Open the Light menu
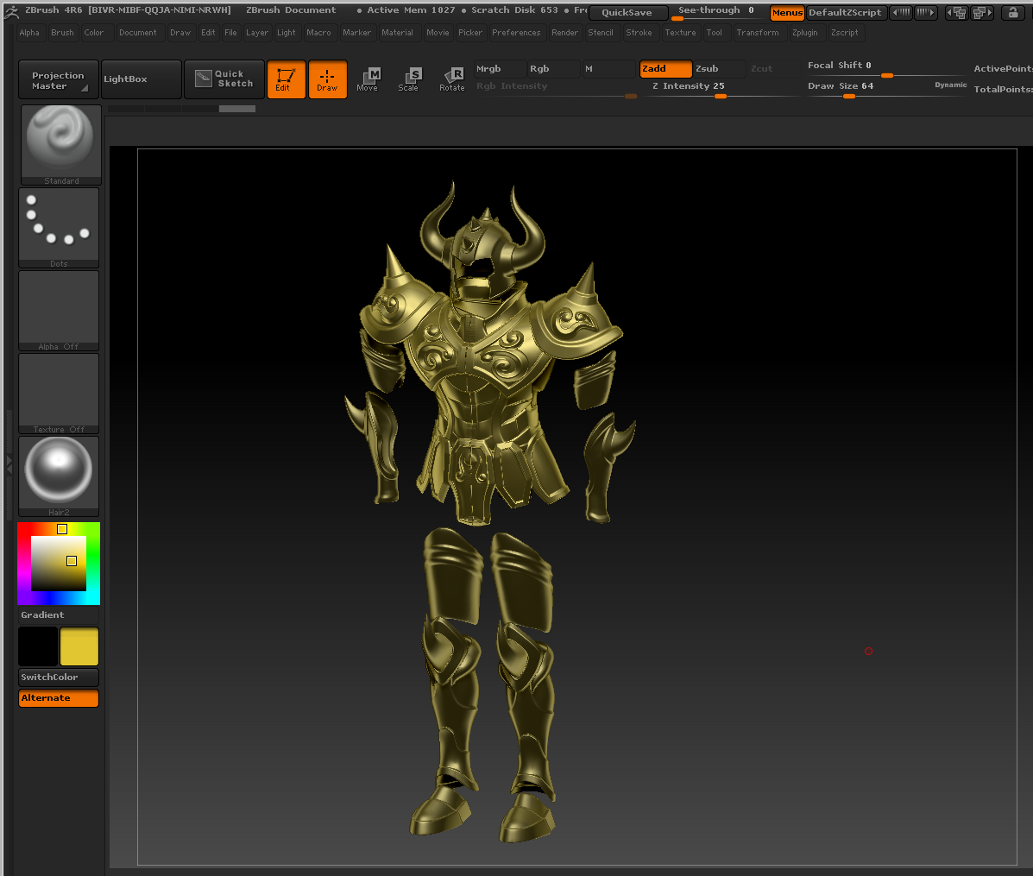 pos(286,32)
